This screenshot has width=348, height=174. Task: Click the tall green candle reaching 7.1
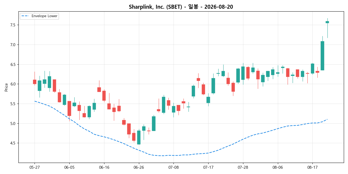click(x=322, y=56)
